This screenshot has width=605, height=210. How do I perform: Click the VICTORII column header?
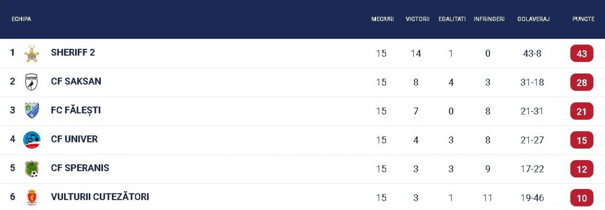click(417, 19)
